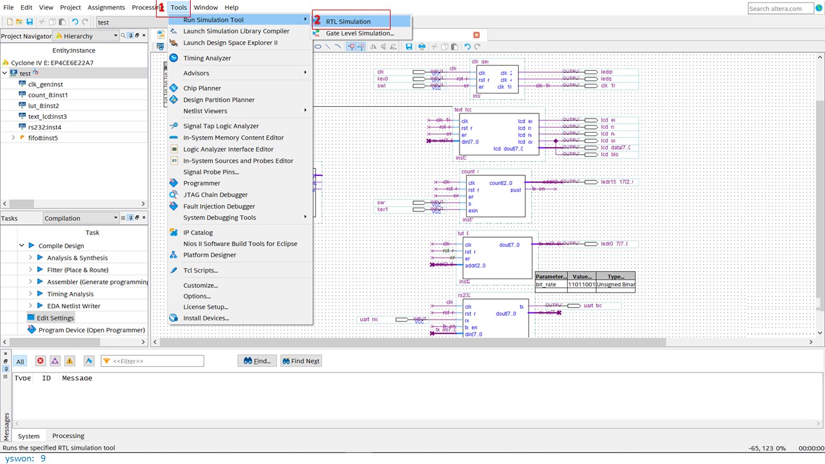
Task: Expand the Fitter (Place & Route) task
Action: pos(30,269)
